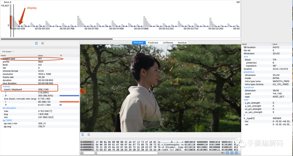Open the Full stream dropdown
The image size is (293, 156).
click(8, 51)
